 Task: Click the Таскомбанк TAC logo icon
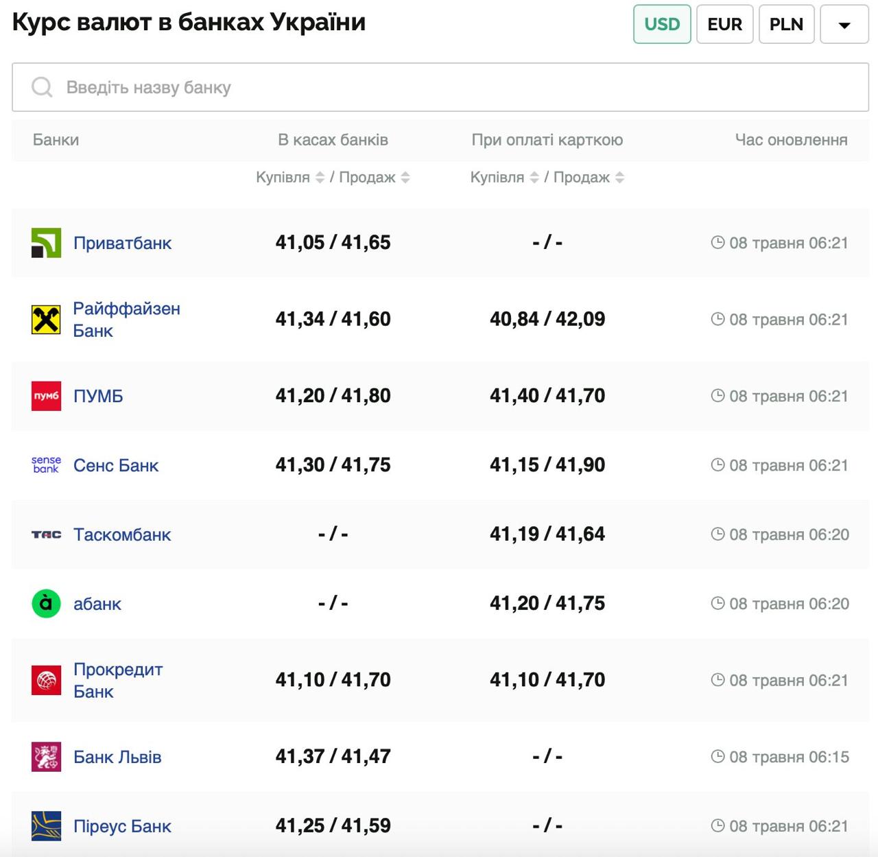click(x=46, y=535)
